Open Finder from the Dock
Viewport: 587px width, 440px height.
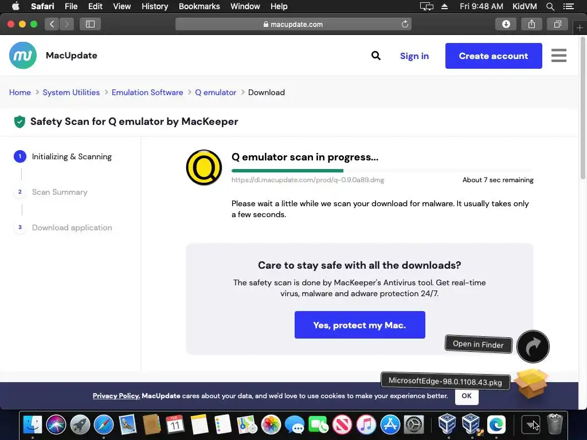pyautogui.click(x=33, y=425)
